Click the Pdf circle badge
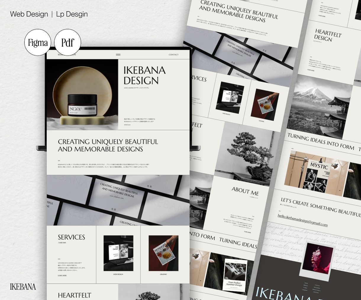This screenshot has height=300, width=361. click(x=68, y=43)
